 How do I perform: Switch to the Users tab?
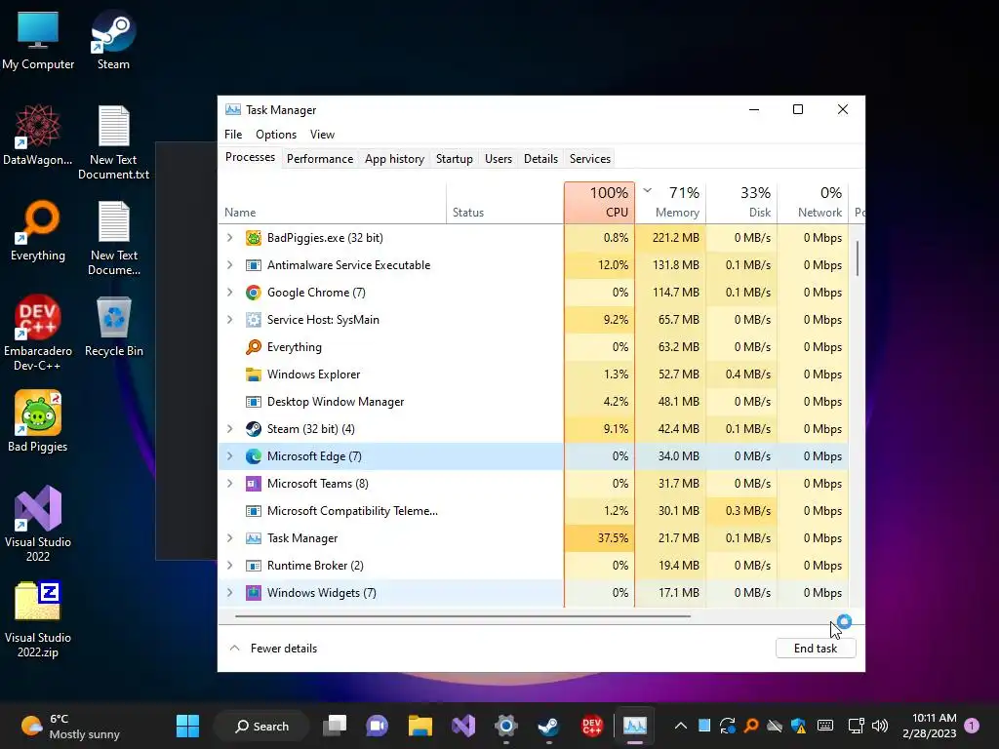499,159
